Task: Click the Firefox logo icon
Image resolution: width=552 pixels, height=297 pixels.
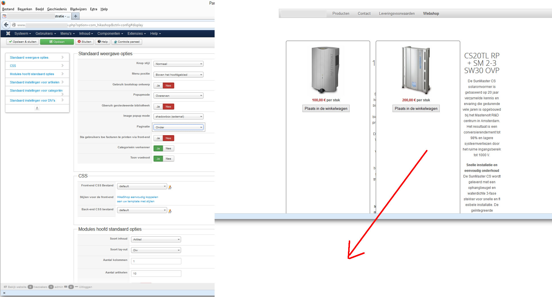Action: tap(3, 3)
